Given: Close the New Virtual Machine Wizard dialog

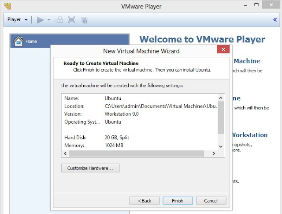Looking at the screenshot, I should [223, 49].
